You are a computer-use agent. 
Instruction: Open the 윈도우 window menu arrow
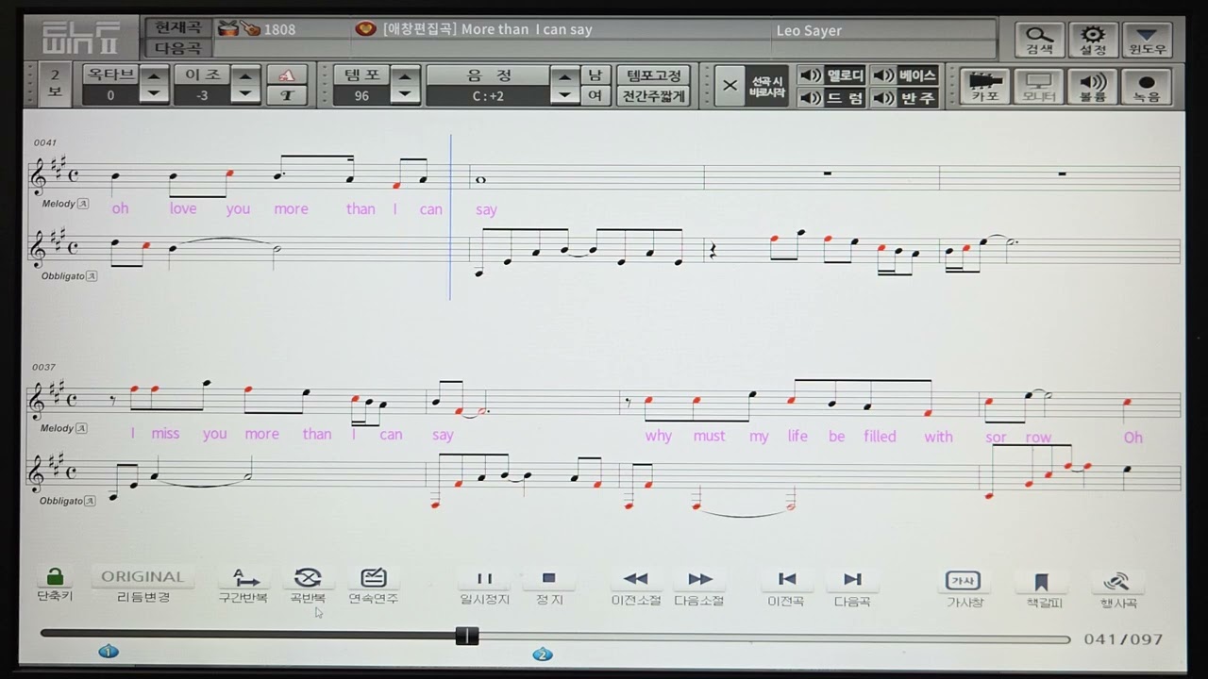pyautogui.click(x=1148, y=40)
